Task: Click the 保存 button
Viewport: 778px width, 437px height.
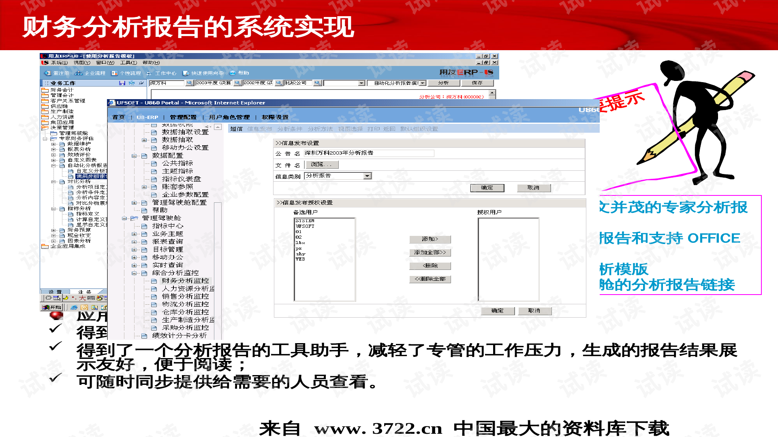Action: 477,83
